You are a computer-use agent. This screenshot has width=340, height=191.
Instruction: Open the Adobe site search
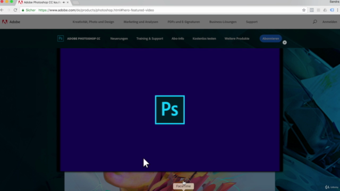point(315,22)
